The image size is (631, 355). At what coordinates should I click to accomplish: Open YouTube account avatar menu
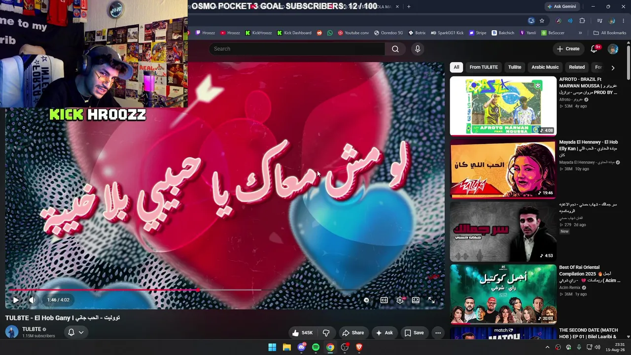pos(613,49)
